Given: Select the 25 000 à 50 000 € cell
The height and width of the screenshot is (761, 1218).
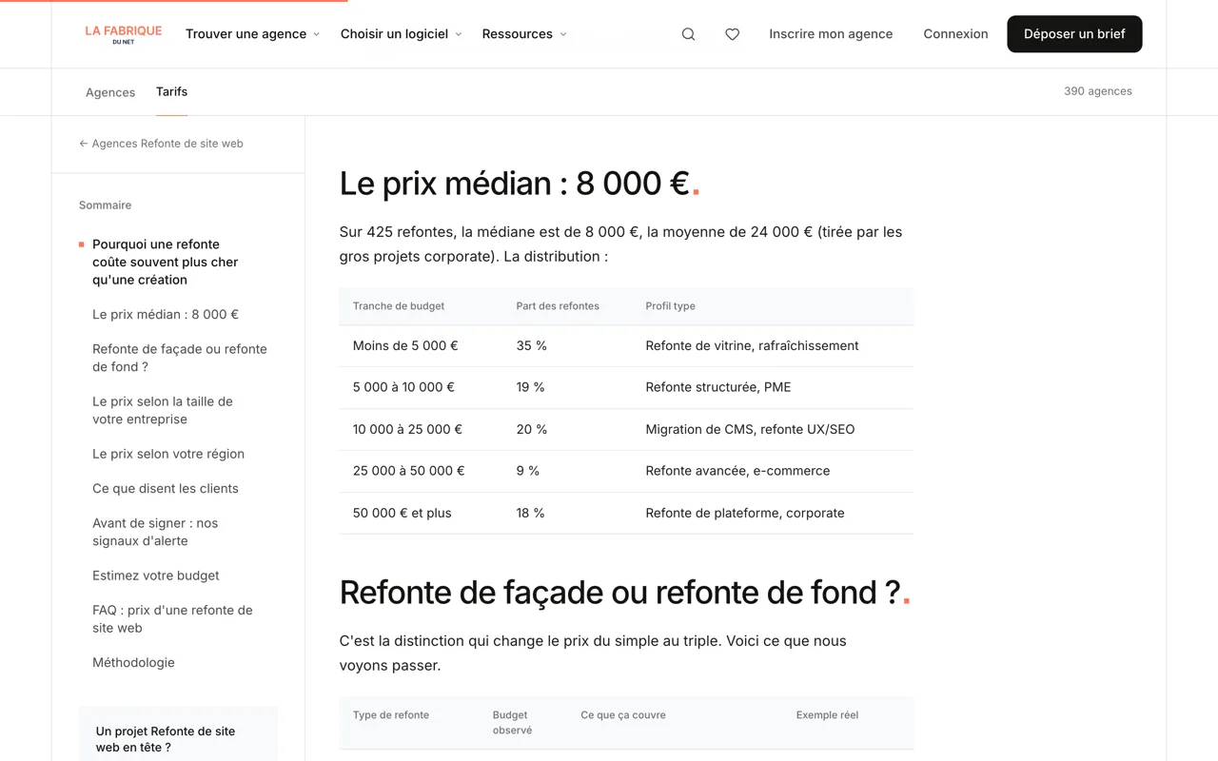Looking at the screenshot, I should tap(409, 471).
